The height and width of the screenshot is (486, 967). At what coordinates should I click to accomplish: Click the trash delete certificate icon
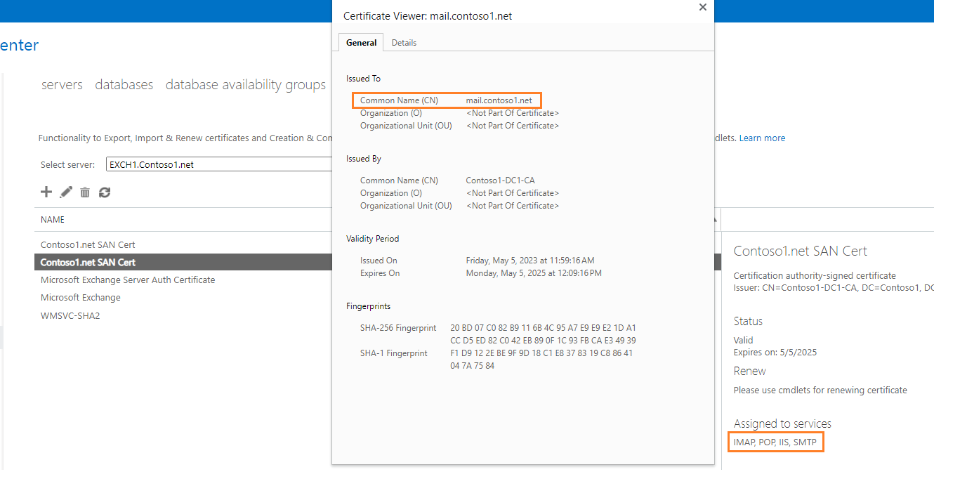[x=85, y=192]
